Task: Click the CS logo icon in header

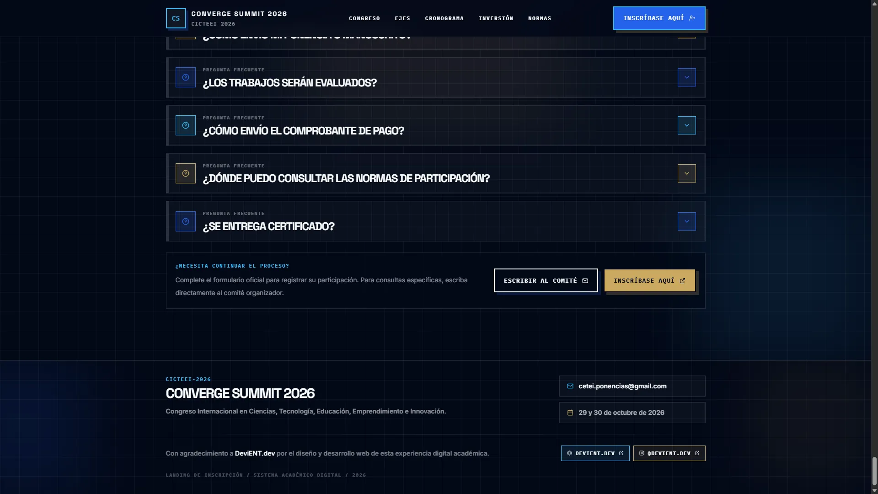Action: pyautogui.click(x=176, y=18)
